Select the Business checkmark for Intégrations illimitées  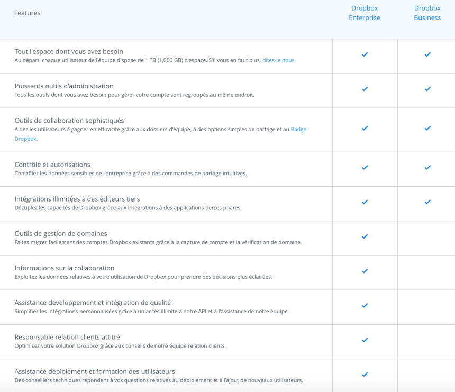[x=427, y=202]
